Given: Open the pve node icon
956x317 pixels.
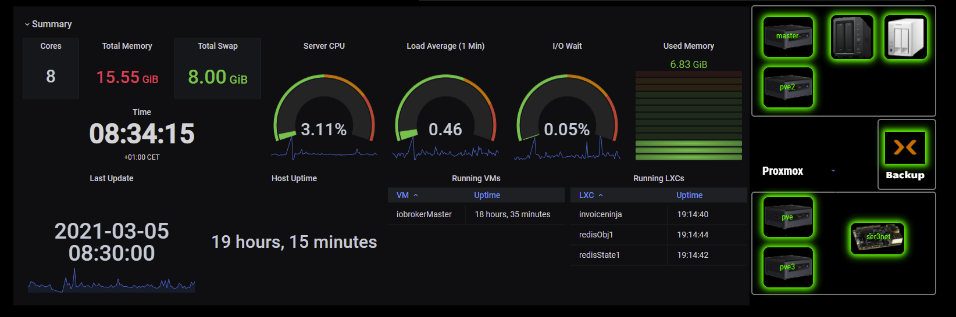Looking at the screenshot, I should pyautogui.click(x=788, y=217).
